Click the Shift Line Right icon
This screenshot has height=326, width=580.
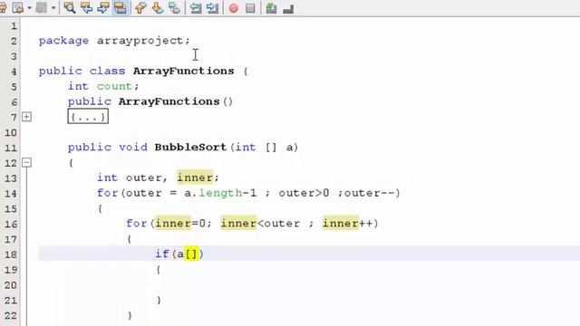pos(212,8)
